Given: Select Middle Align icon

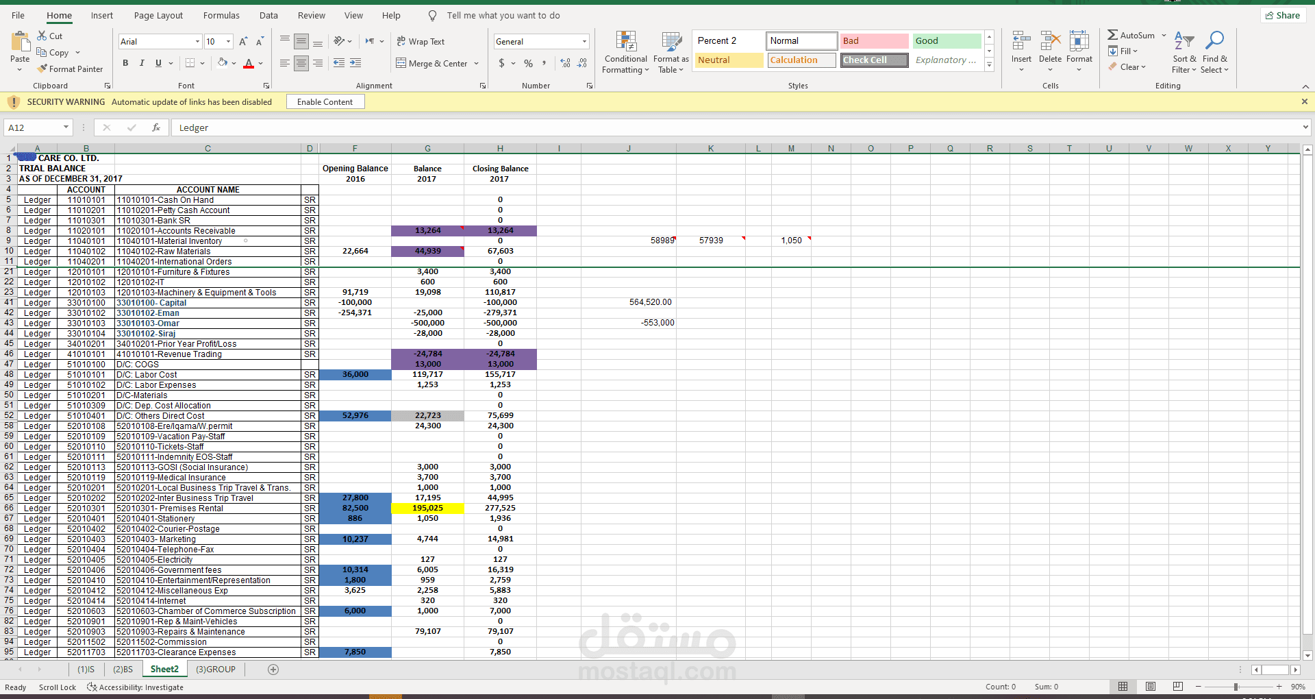Looking at the screenshot, I should (301, 42).
